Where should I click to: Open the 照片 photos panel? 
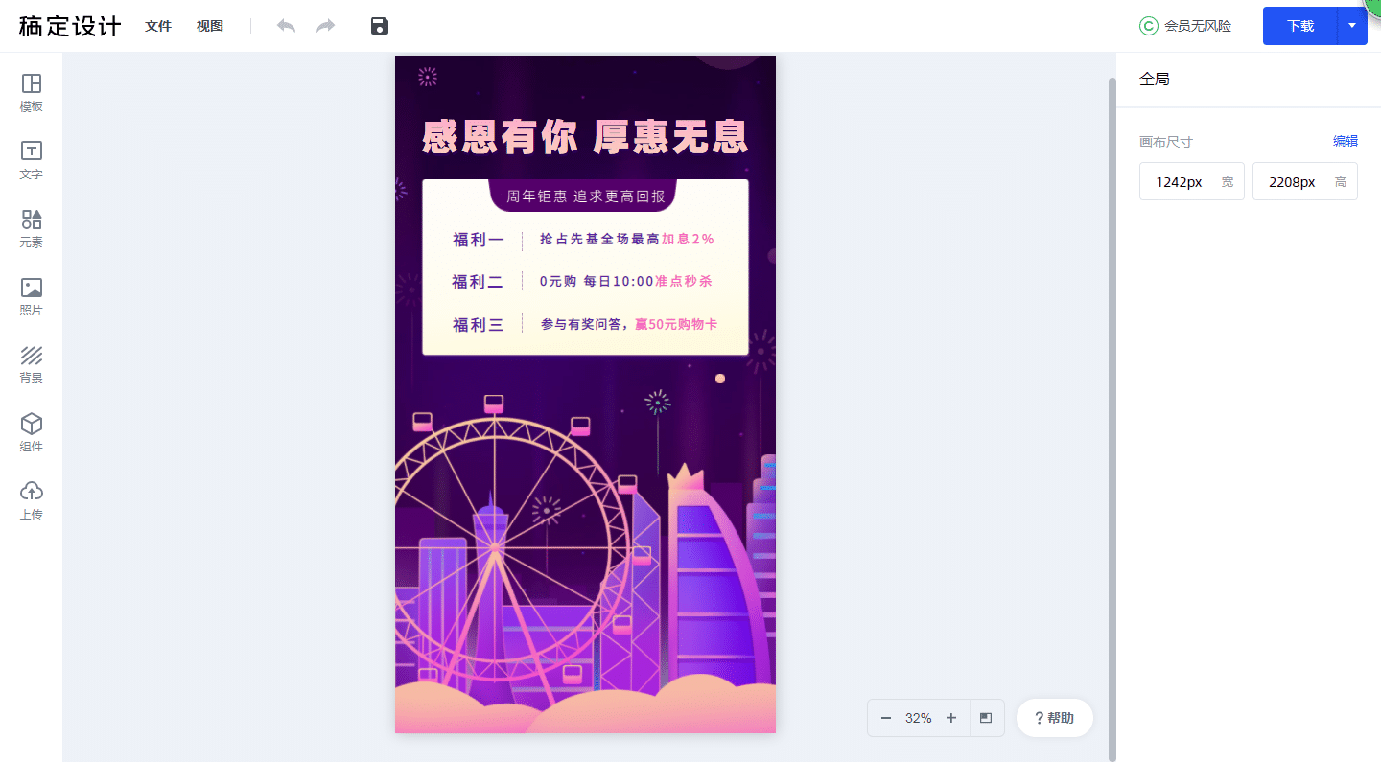click(31, 297)
